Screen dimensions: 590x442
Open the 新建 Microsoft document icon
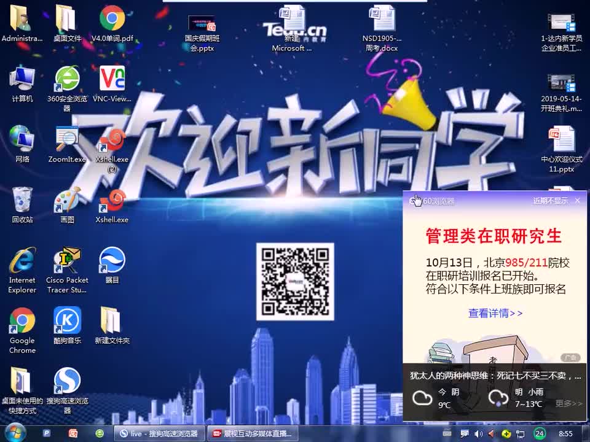(x=292, y=28)
